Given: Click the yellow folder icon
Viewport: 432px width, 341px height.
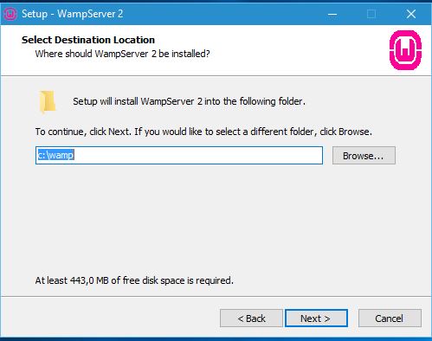Looking at the screenshot, I should [x=48, y=102].
